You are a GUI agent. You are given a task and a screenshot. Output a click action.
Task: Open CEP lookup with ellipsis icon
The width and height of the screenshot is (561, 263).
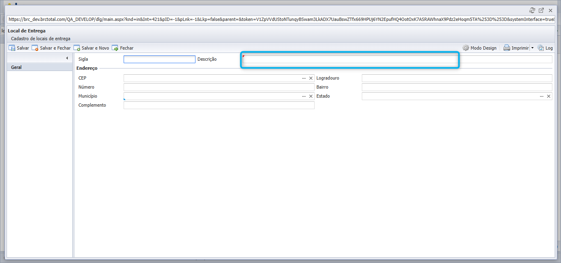coord(304,78)
